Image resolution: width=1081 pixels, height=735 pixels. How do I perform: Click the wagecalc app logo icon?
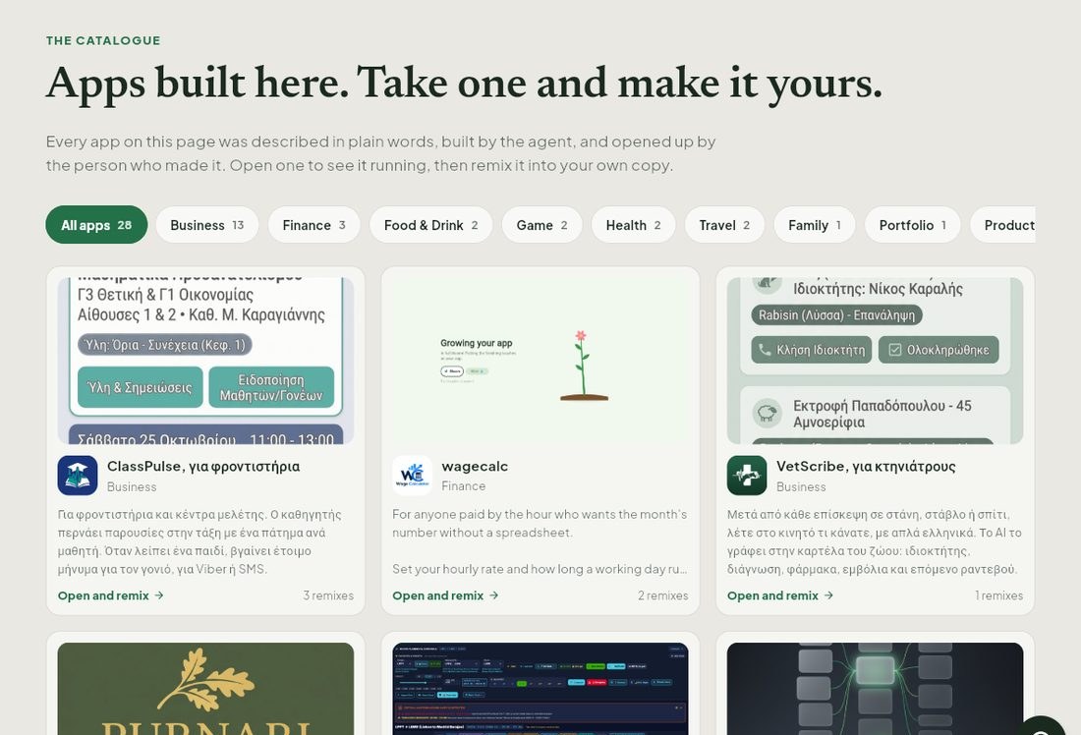[x=413, y=475]
